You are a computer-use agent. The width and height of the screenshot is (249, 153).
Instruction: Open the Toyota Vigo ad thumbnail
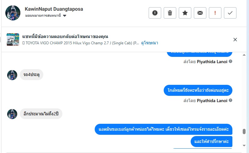pos(13,40)
